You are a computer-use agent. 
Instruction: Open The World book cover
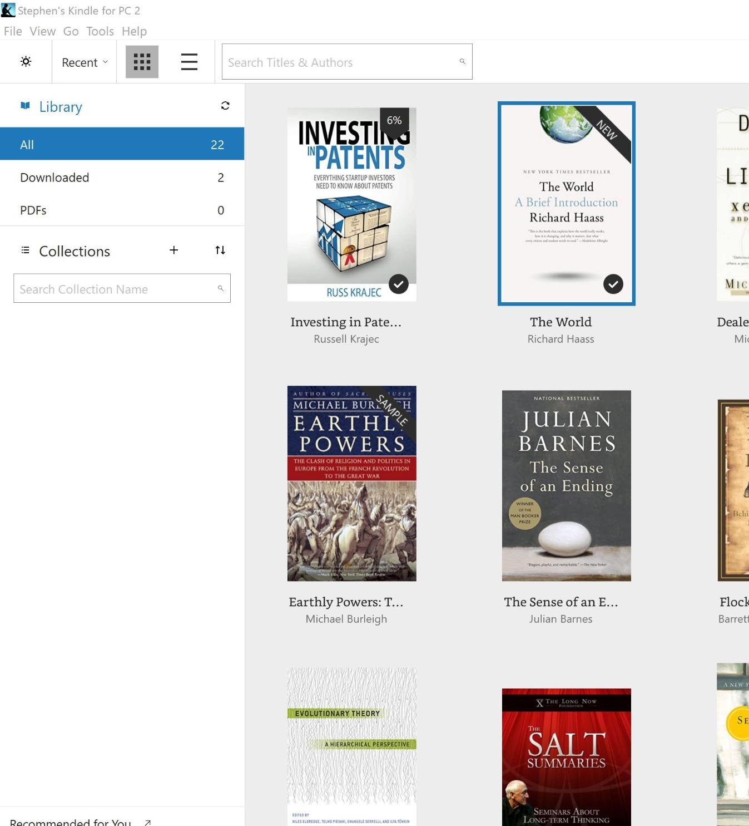click(x=567, y=203)
